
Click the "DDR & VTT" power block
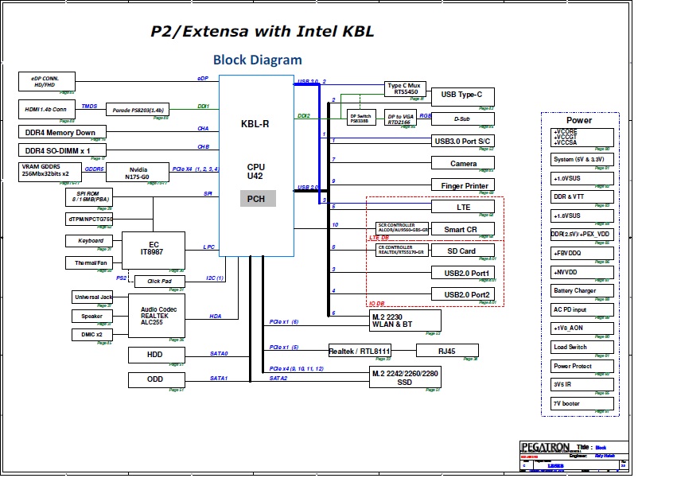[582, 197]
